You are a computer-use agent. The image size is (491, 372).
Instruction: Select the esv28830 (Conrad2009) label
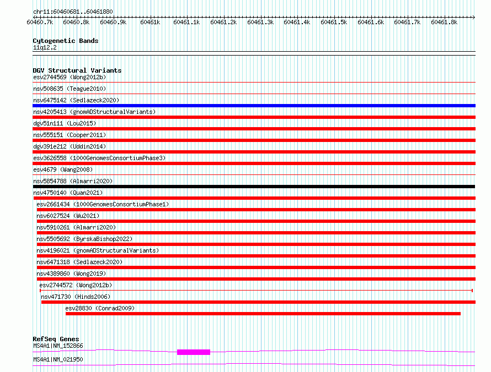[x=100, y=308]
